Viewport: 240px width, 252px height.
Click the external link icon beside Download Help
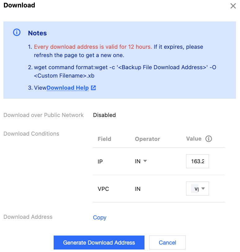(93, 88)
